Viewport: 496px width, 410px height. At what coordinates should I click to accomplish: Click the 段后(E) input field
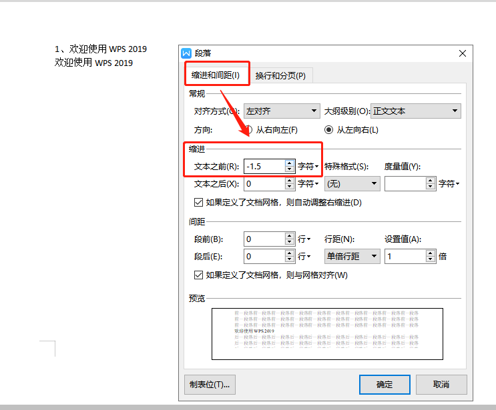tap(264, 257)
